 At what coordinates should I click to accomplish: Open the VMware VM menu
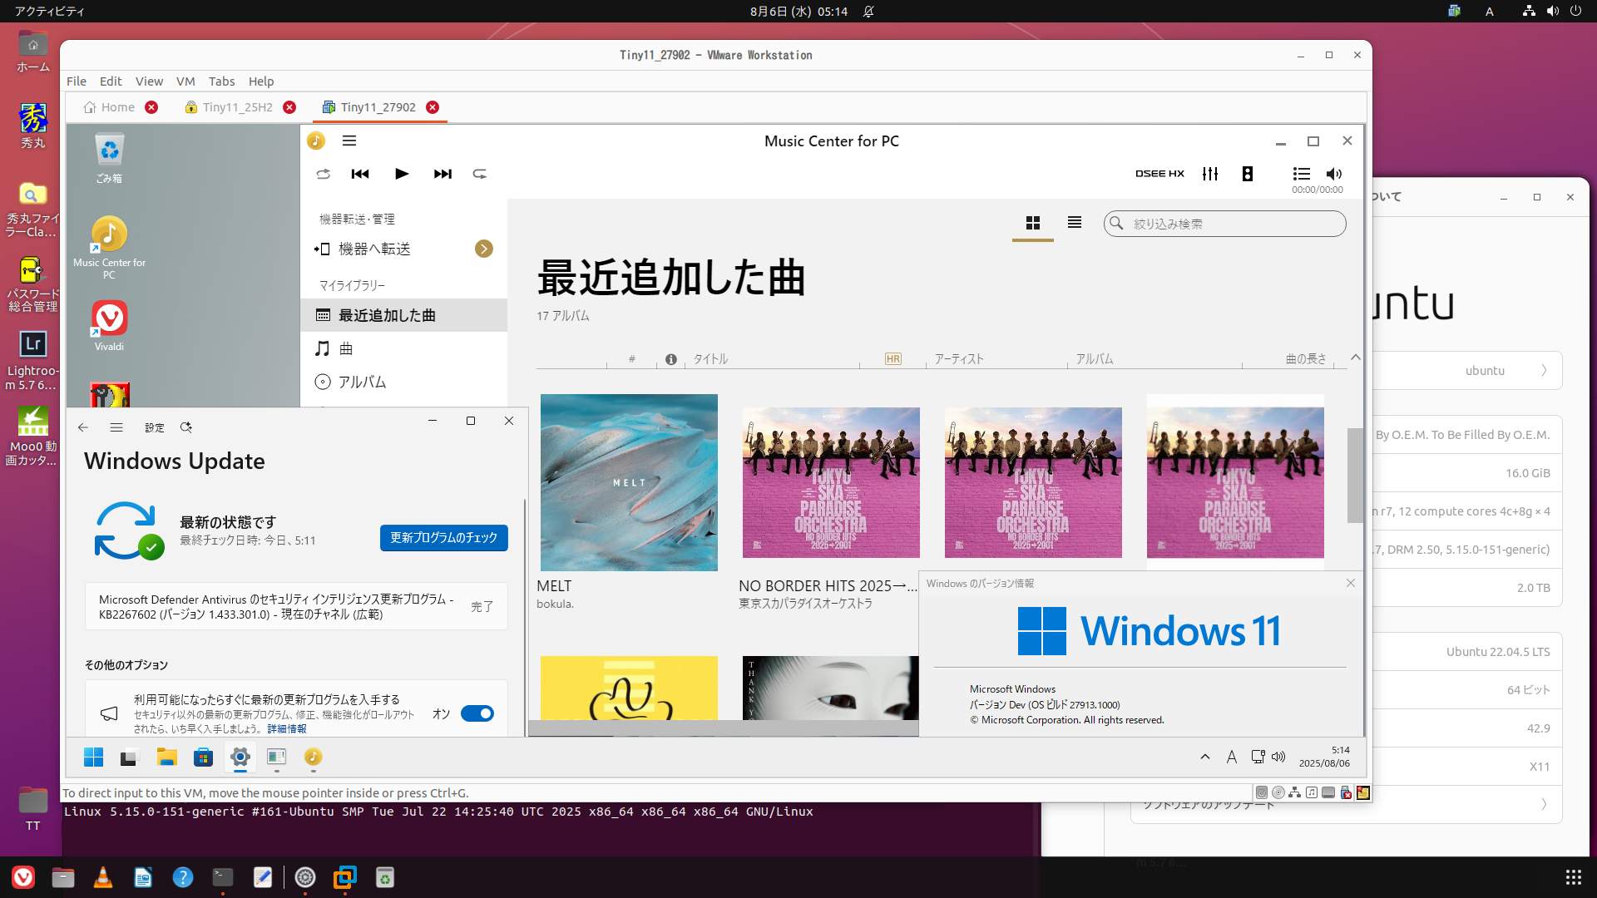pyautogui.click(x=185, y=81)
